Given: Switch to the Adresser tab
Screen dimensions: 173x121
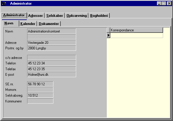Looking at the screenshot, I should [36, 16].
